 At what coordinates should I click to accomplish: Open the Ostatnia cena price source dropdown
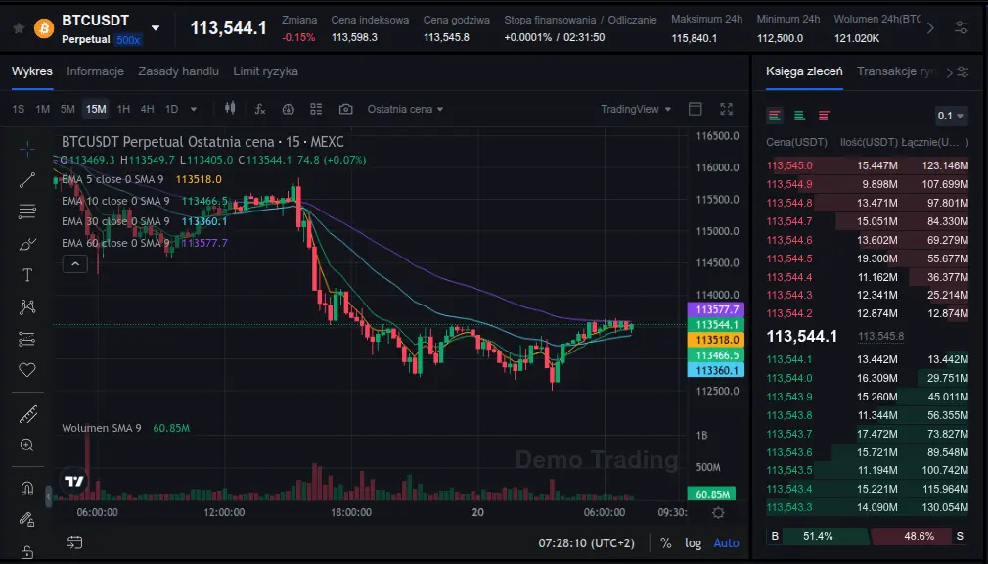405,109
